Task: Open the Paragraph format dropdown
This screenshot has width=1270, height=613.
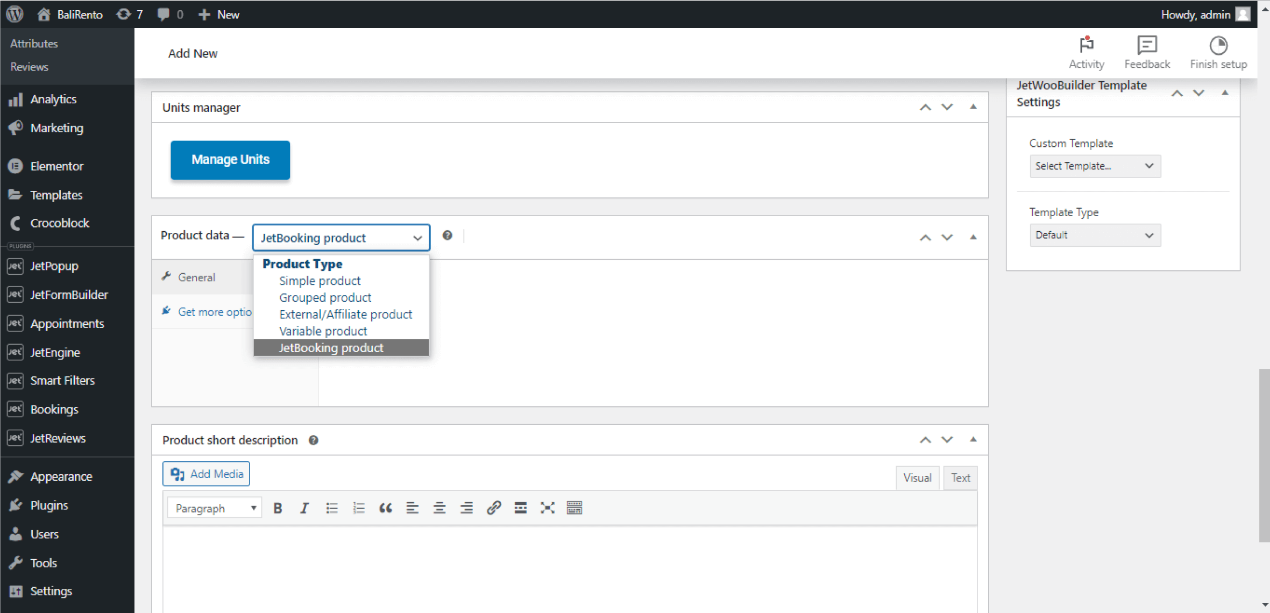Action: [x=215, y=508]
